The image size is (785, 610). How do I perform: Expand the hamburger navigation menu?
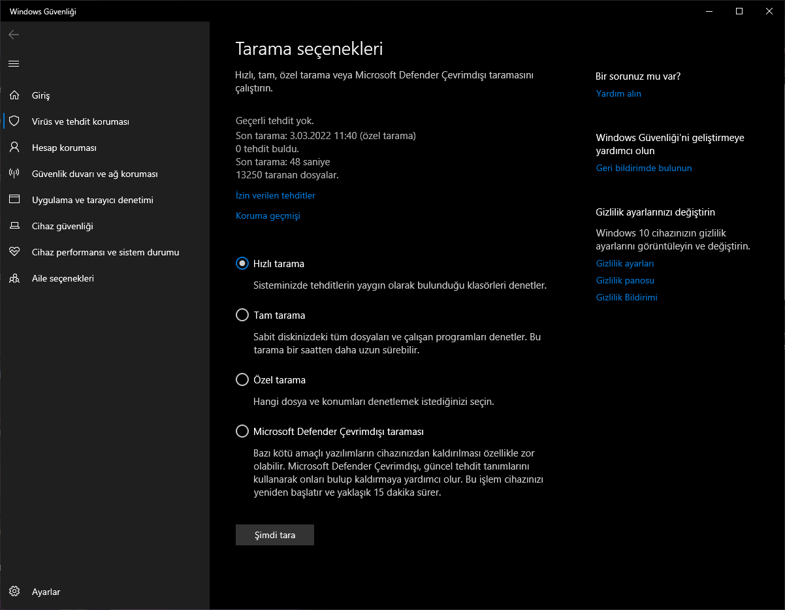(x=14, y=63)
